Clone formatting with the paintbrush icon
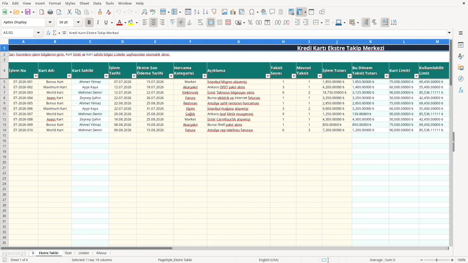Image resolution: width=468 pixels, height=263 pixels. tap(100, 12)
